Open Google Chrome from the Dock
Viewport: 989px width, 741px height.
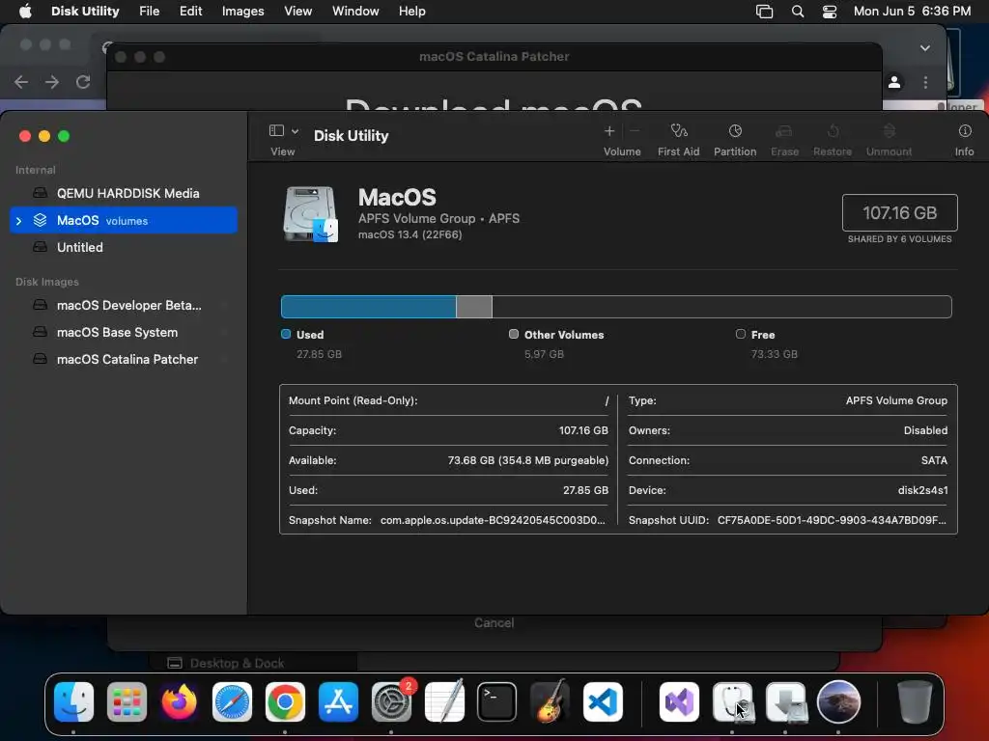click(x=285, y=701)
